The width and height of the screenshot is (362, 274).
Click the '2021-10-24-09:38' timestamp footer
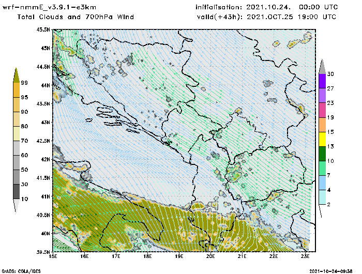click(331, 271)
